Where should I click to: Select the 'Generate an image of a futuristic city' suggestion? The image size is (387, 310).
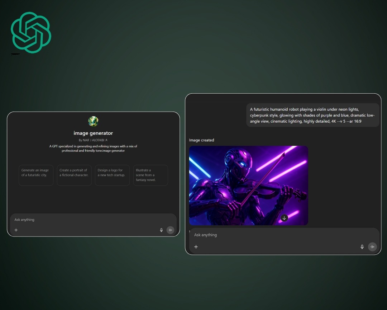pyautogui.click(x=36, y=175)
